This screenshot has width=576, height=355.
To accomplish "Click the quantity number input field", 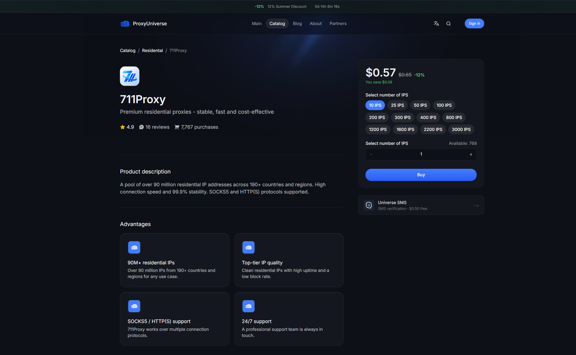I will click(x=421, y=155).
